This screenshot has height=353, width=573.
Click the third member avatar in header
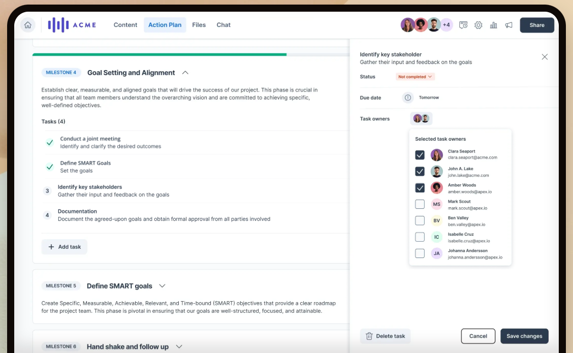click(434, 25)
